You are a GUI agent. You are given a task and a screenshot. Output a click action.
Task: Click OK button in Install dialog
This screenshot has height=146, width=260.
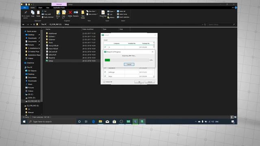point(139,82)
